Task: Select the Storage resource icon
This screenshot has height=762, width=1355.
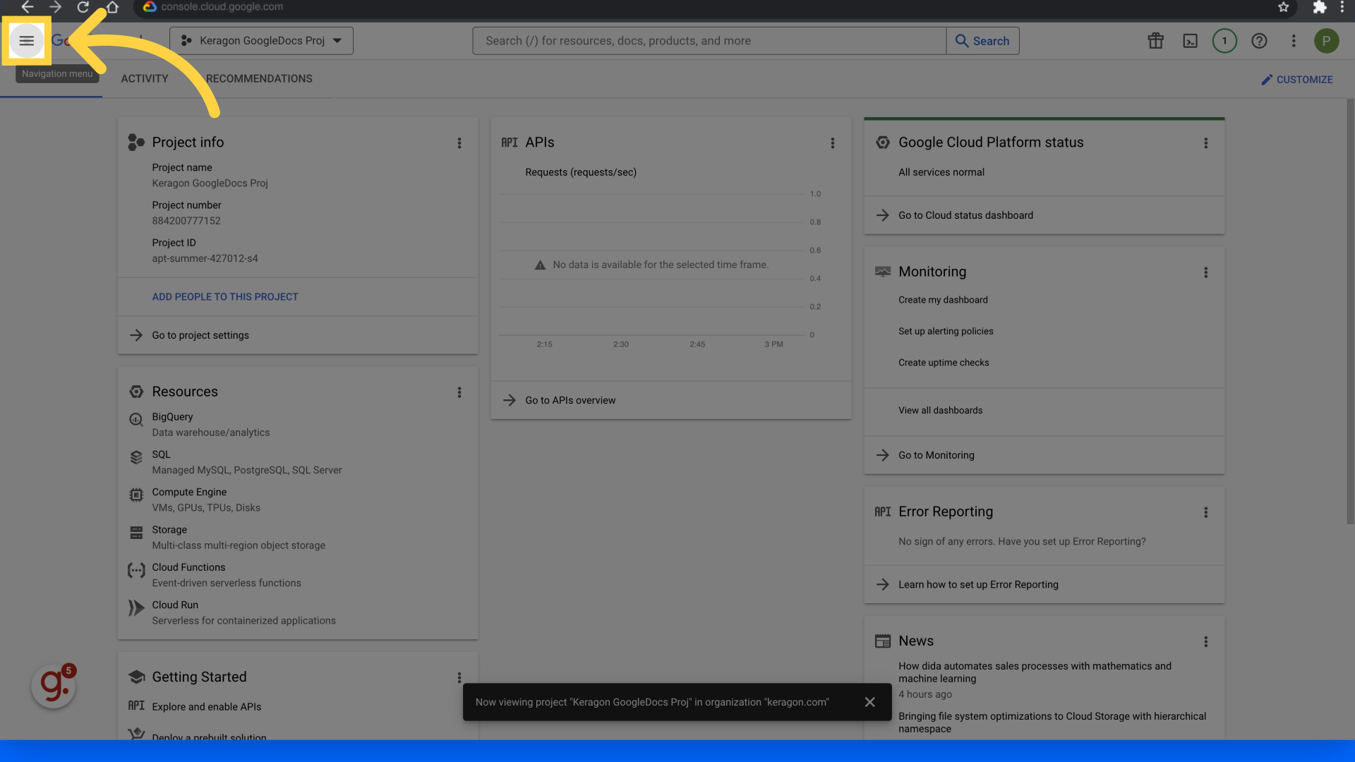Action: (136, 532)
